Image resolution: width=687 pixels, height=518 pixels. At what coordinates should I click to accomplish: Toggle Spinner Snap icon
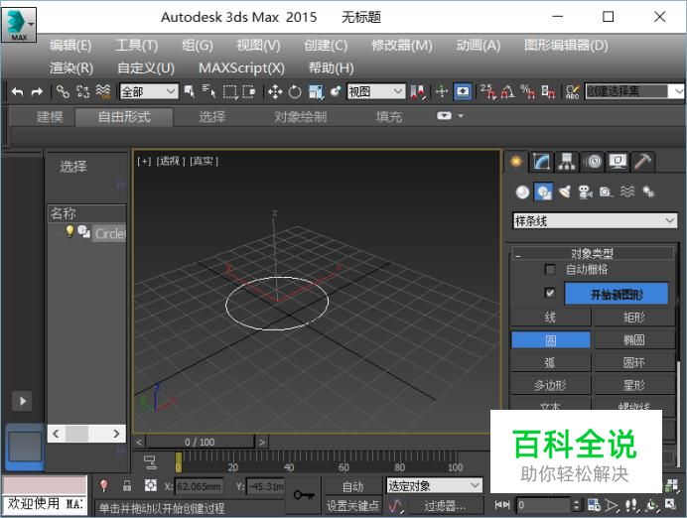(548, 92)
